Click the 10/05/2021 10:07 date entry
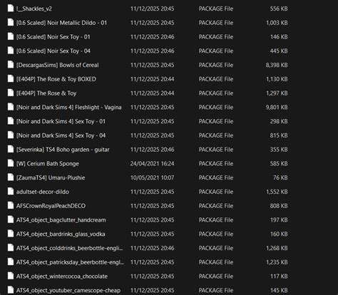The height and width of the screenshot is (295, 338). tap(152, 177)
